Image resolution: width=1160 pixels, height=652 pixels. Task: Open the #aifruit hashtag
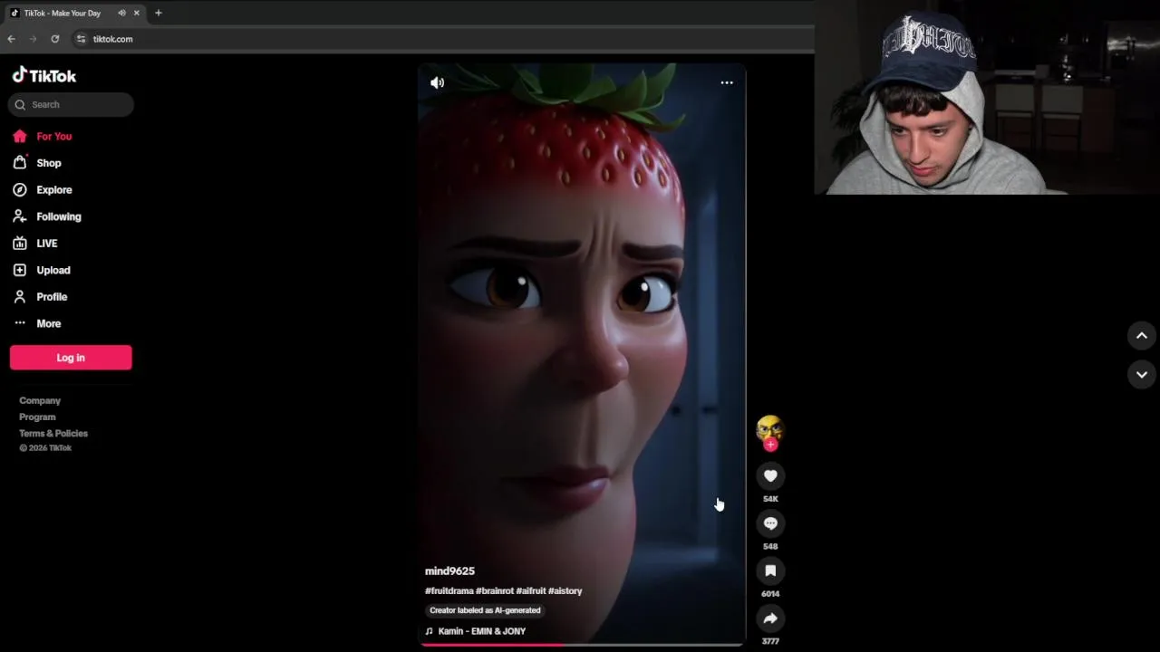click(531, 590)
